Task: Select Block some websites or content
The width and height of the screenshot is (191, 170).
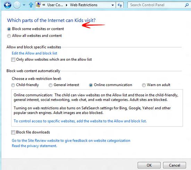Action: pyautogui.click(x=35, y=29)
